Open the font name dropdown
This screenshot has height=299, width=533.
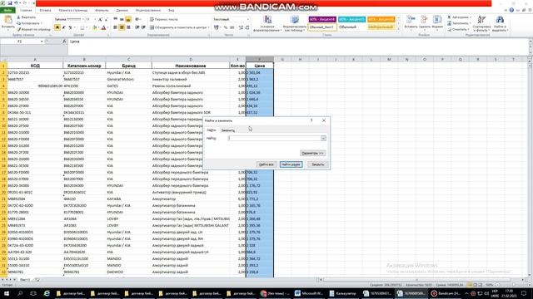pyautogui.click(x=82, y=20)
